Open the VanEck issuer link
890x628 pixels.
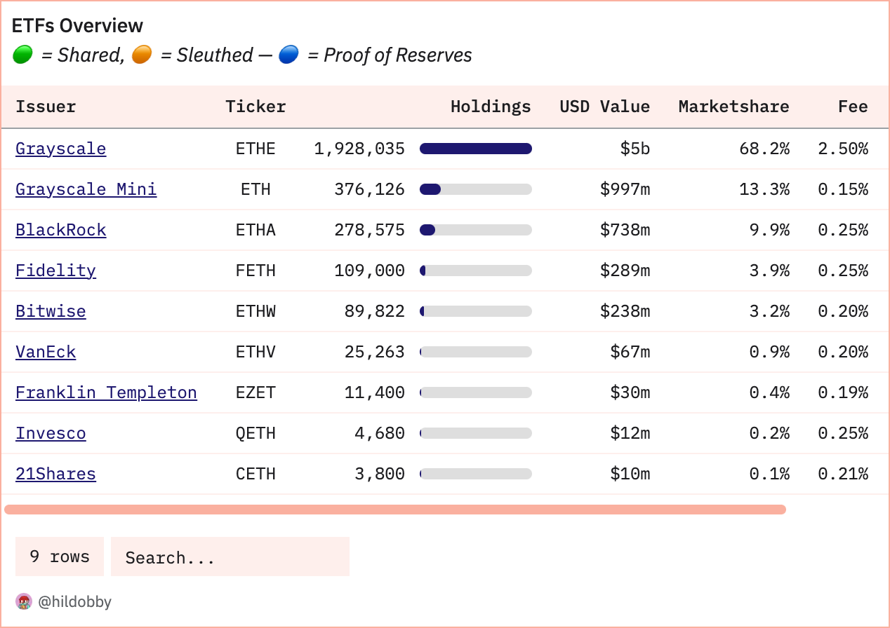pos(46,352)
